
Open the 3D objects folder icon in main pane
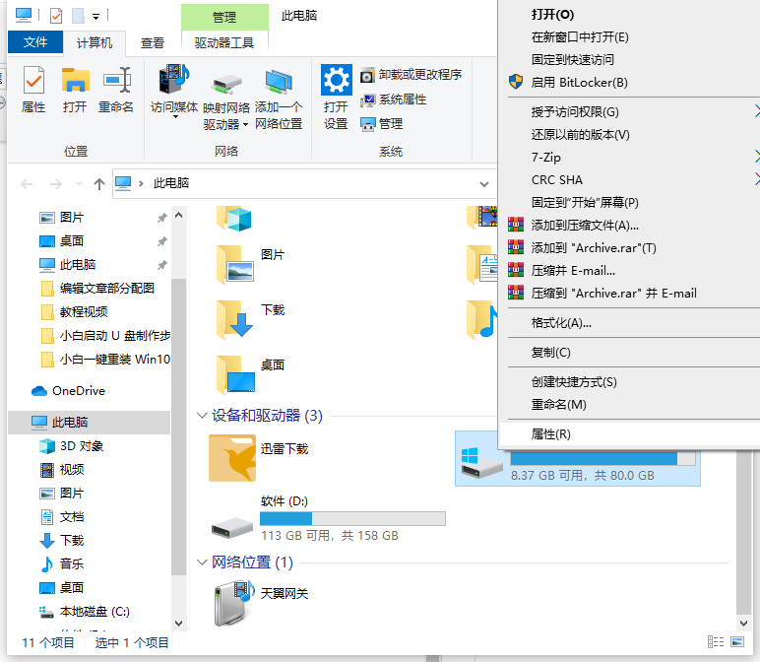(x=234, y=218)
